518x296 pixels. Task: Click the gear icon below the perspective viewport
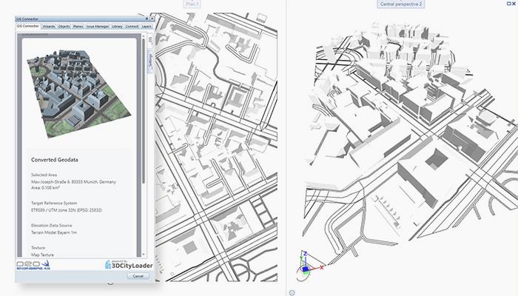tap(292, 292)
